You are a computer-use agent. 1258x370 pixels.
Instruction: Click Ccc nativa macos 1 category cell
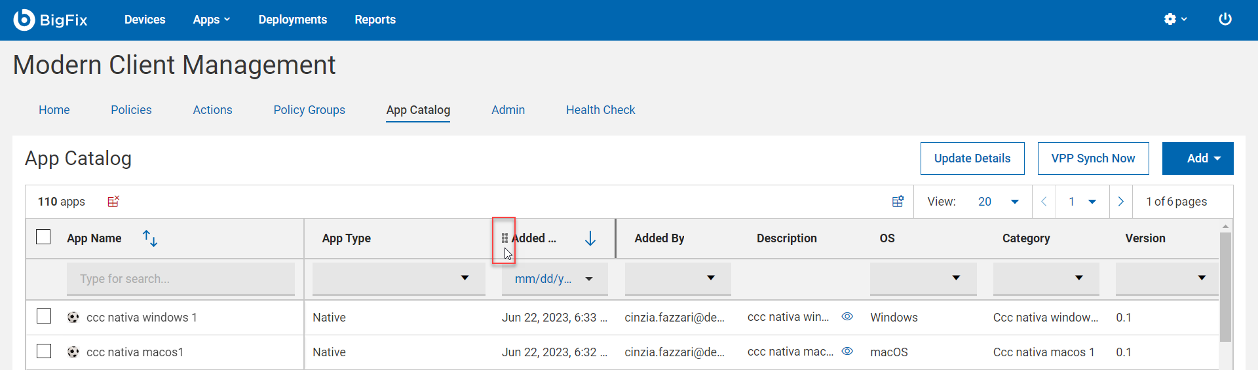(1044, 352)
